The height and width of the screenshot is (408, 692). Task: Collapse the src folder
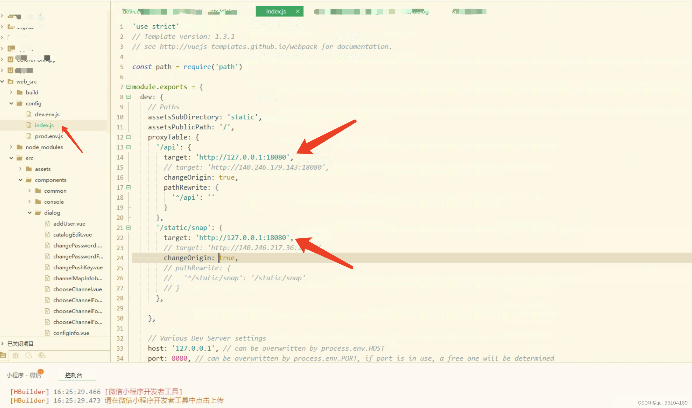pos(11,158)
